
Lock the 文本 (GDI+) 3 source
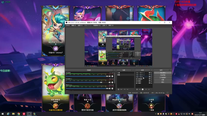pos(151,73)
